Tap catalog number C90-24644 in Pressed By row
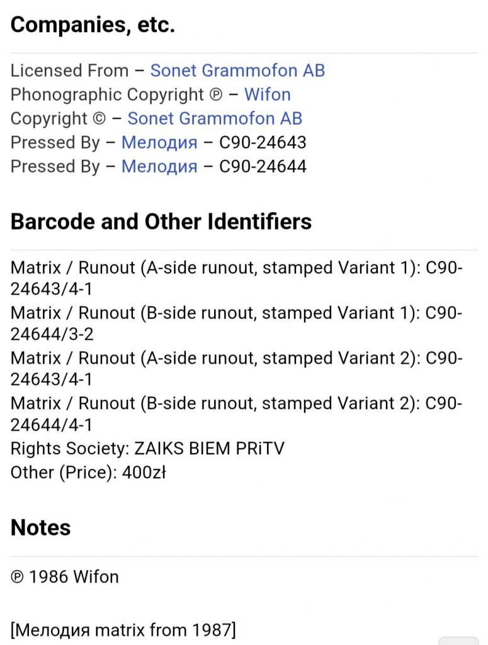The image size is (488, 645). [x=263, y=166]
